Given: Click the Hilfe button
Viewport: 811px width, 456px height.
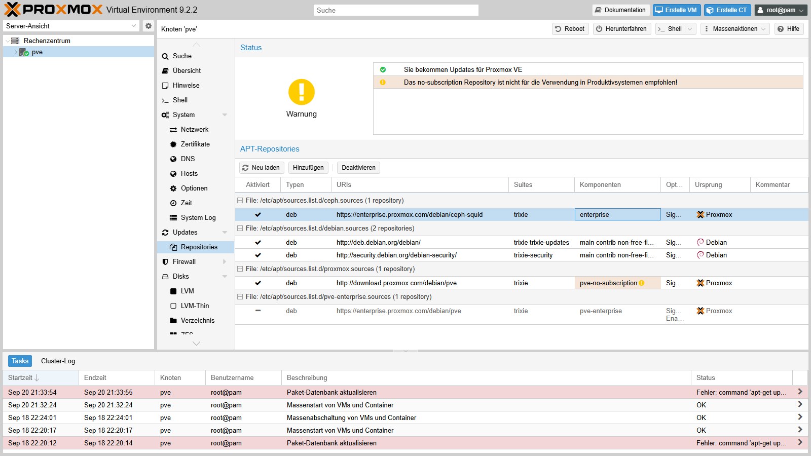Looking at the screenshot, I should 789,29.
